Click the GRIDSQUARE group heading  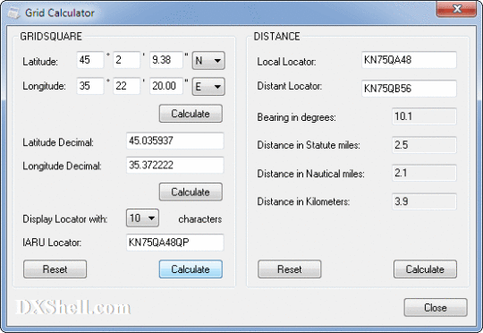(51, 37)
